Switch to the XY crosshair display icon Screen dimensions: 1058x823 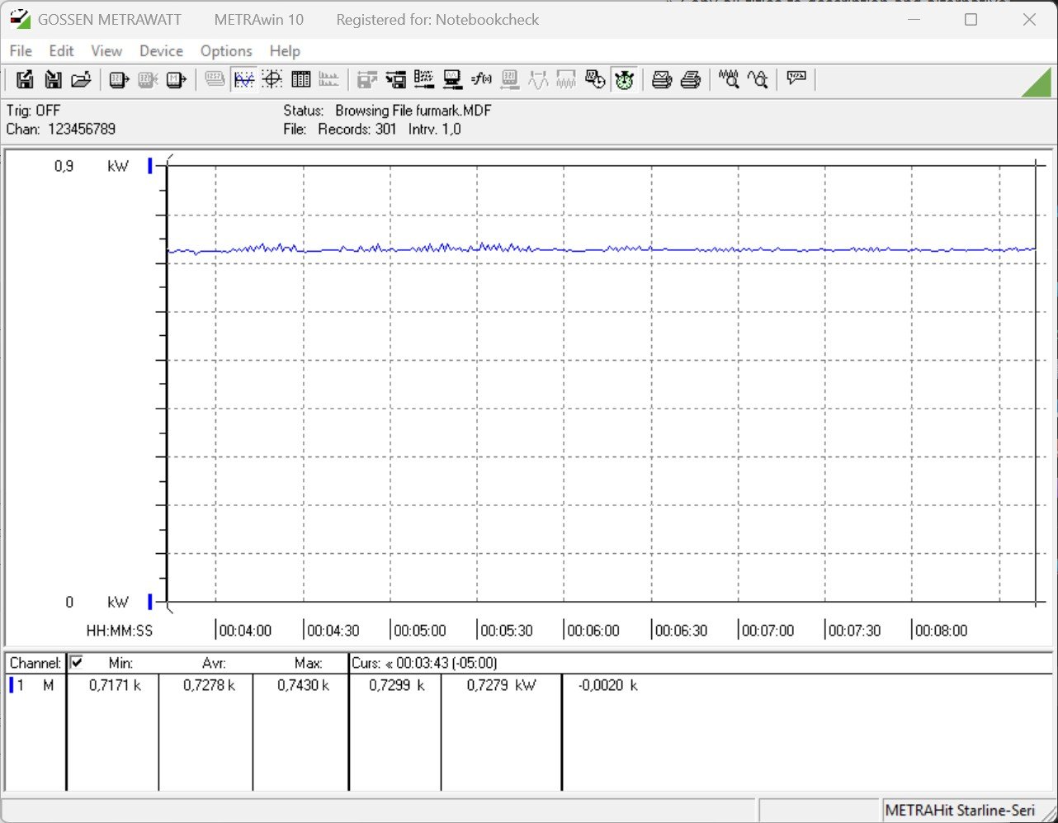click(272, 79)
